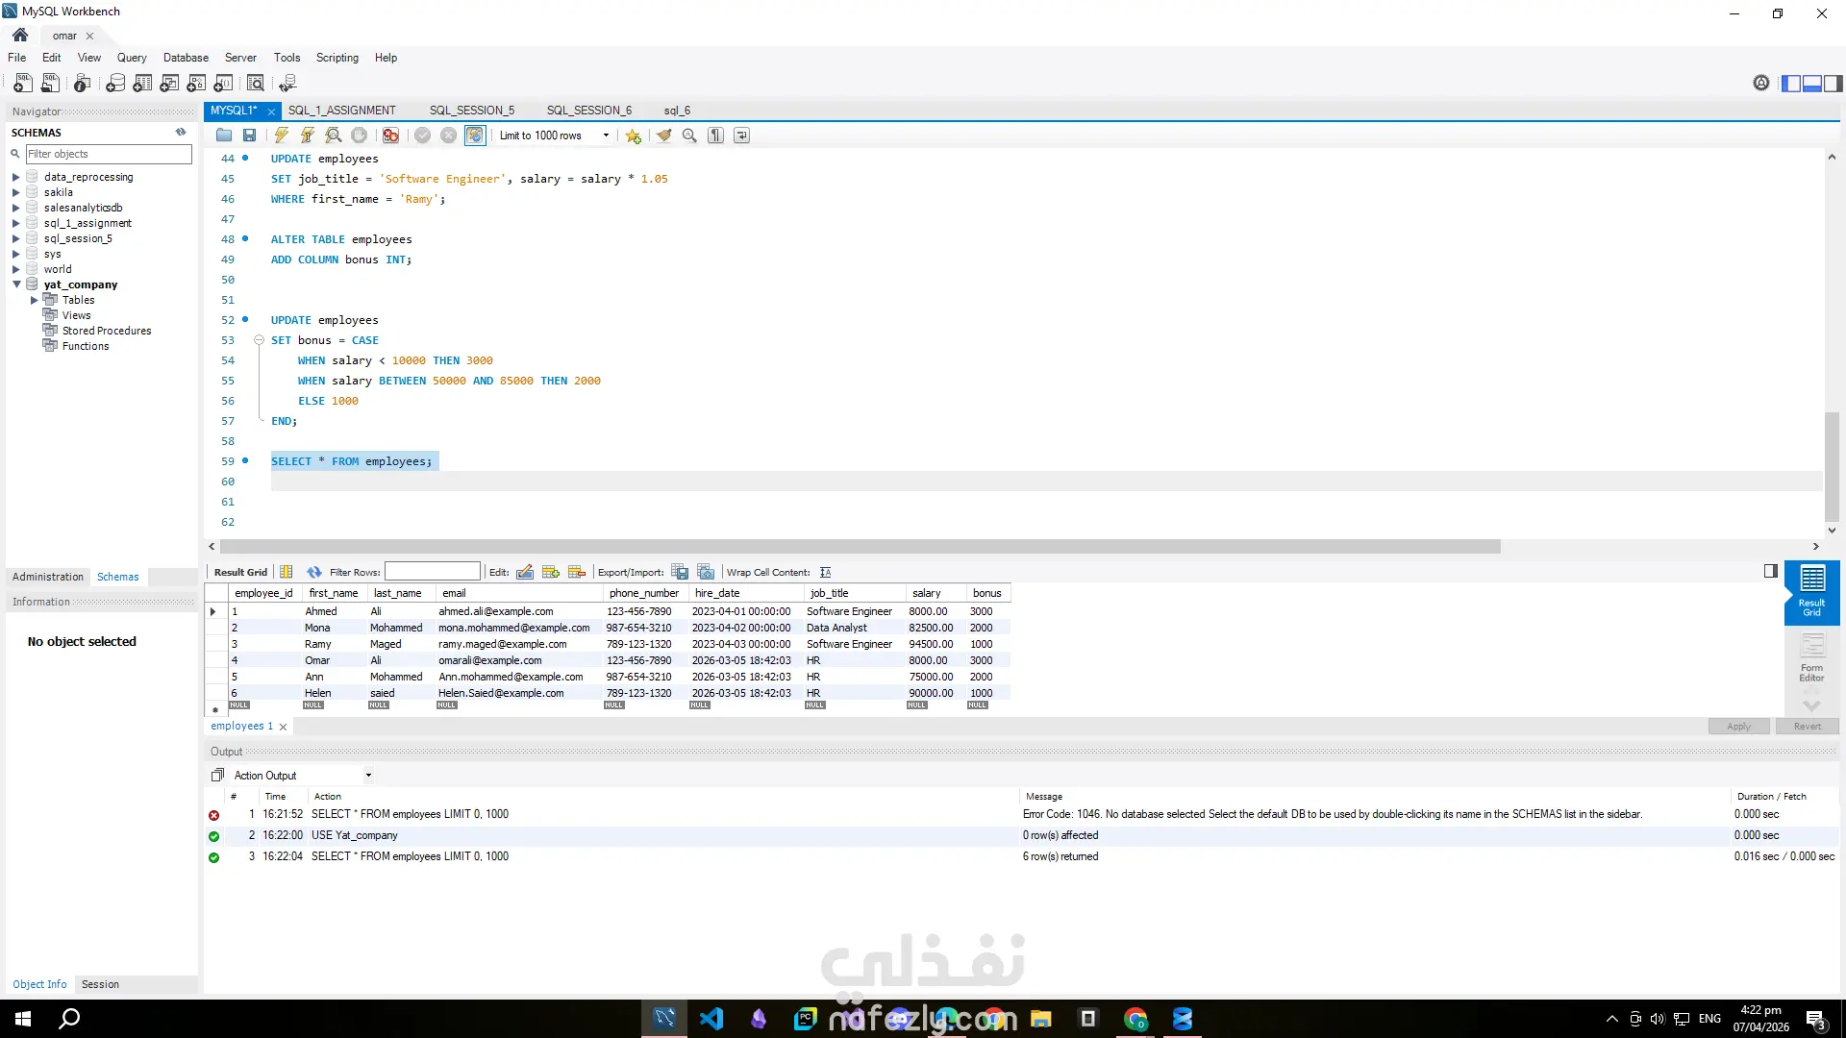Refresh the result grid data

[x=314, y=572]
